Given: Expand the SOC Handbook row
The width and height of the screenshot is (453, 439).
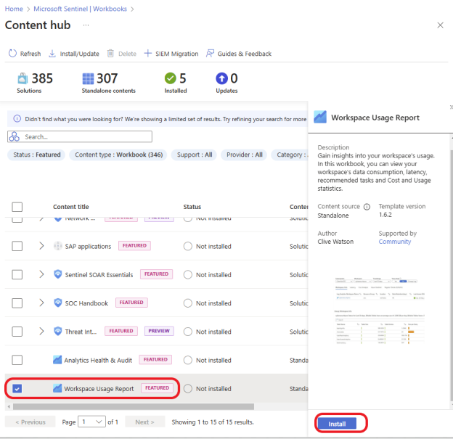Looking at the screenshot, I should tap(41, 303).
